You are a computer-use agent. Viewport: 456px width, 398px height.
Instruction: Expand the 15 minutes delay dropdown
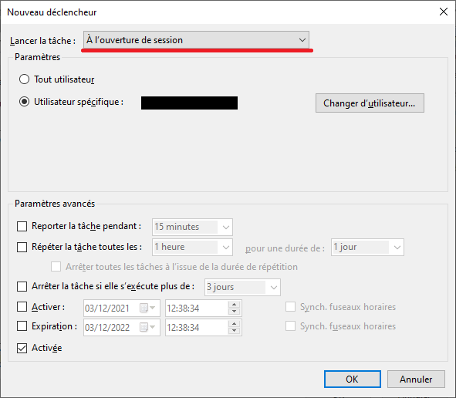pos(192,227)
